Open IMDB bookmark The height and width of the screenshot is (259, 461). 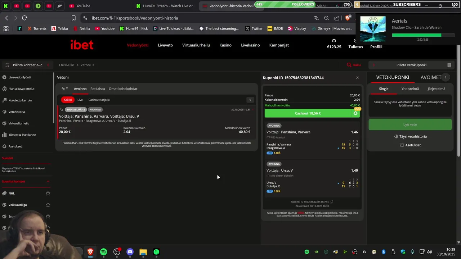(275, 28)
